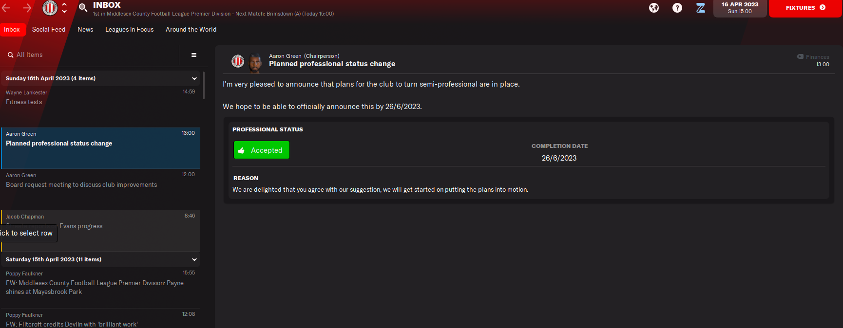Click the search magnifier icon

click(x=83, y=8)
